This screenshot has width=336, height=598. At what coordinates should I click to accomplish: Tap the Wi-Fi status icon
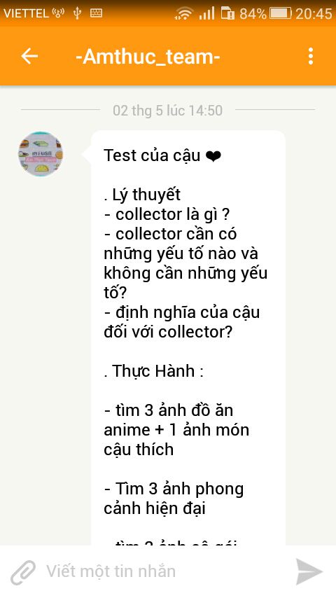click(x=184, y=14)
